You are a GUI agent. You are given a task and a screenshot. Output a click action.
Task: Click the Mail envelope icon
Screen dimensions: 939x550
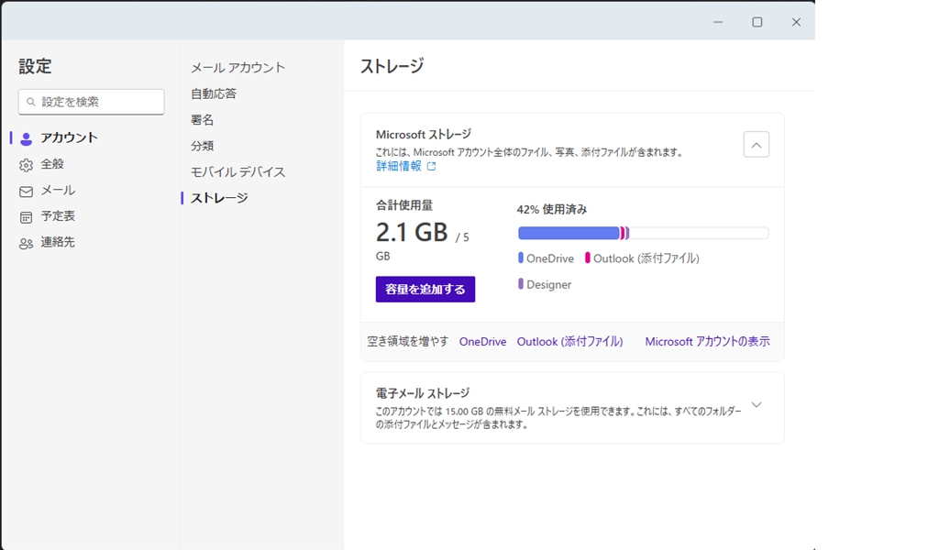(x=26, y=192)
